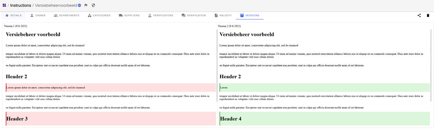Open the Validity tab
The width and height of the screenshot is (434, 133).
(223, 15)
